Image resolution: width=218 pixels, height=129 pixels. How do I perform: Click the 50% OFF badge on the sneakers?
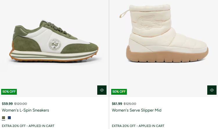click(x=9, y=92)
